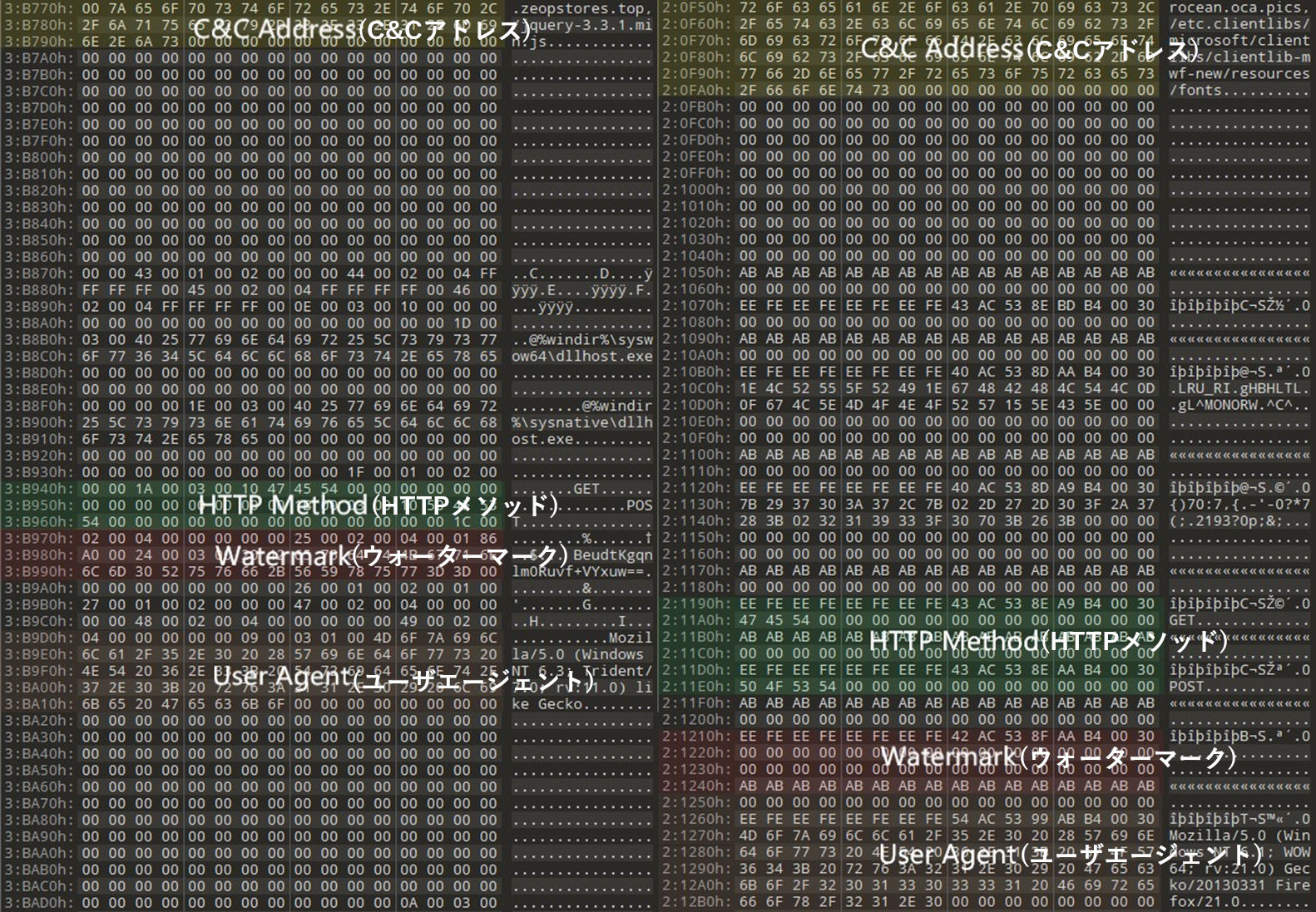
Task: Select the left "HTTP Method" annotation label
Action: coord(378,505)
